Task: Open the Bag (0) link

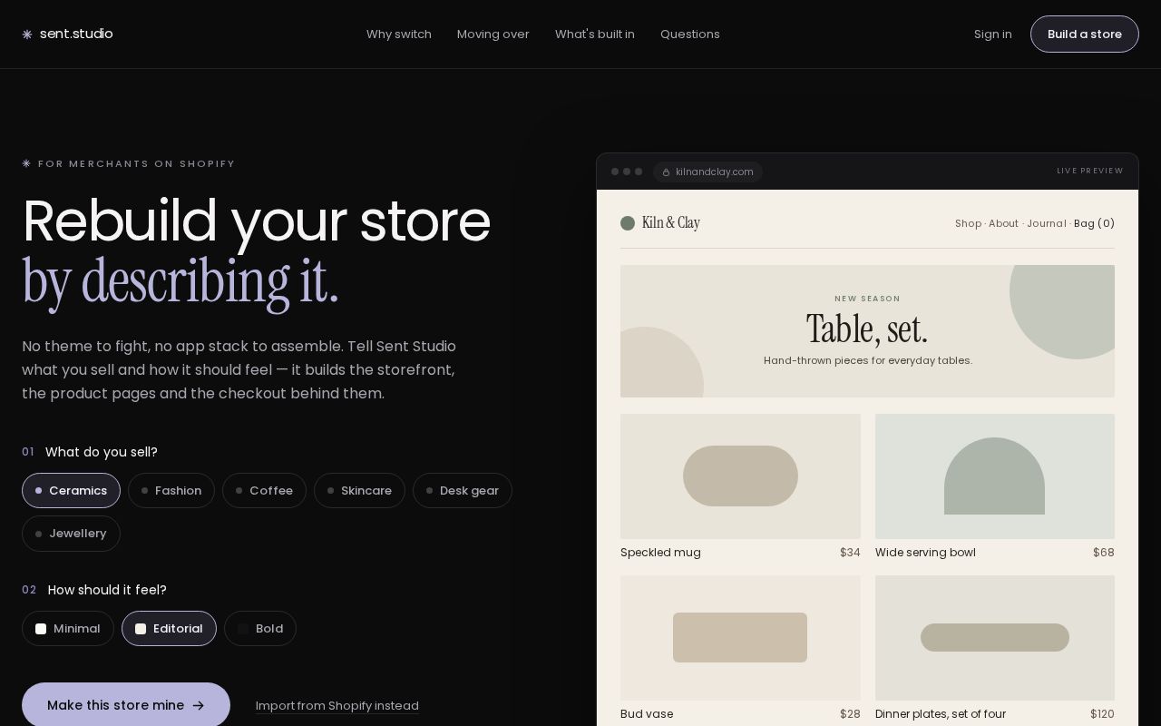Action: pyautogui.click(x=1094, y=223)
